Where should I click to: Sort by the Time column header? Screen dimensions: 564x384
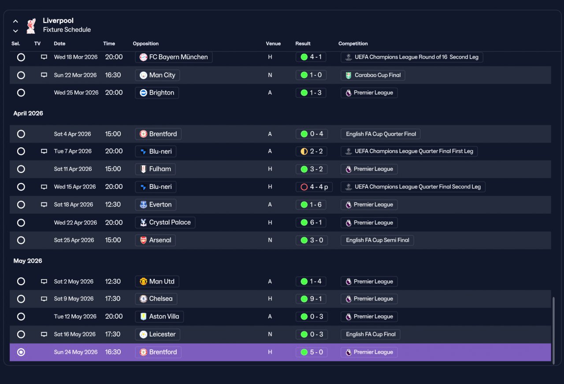click(x=109, y=44)
